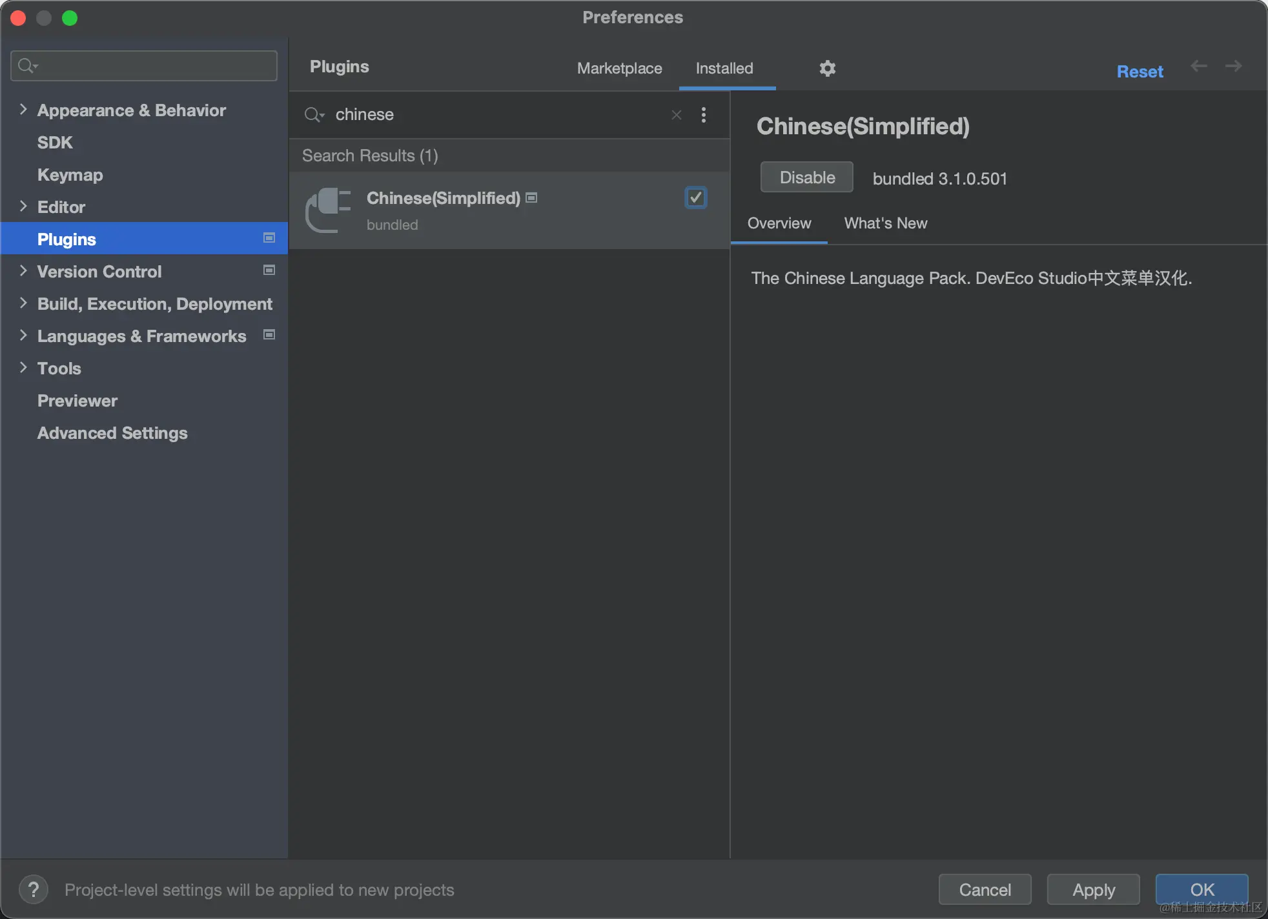Open the What's New tab
1268x919 pixels.
885,223
